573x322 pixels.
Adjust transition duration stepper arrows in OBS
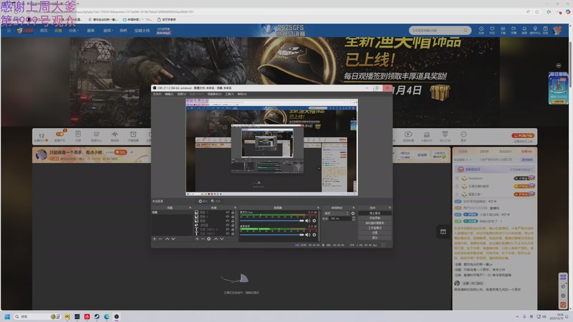[x=353, y=219]
